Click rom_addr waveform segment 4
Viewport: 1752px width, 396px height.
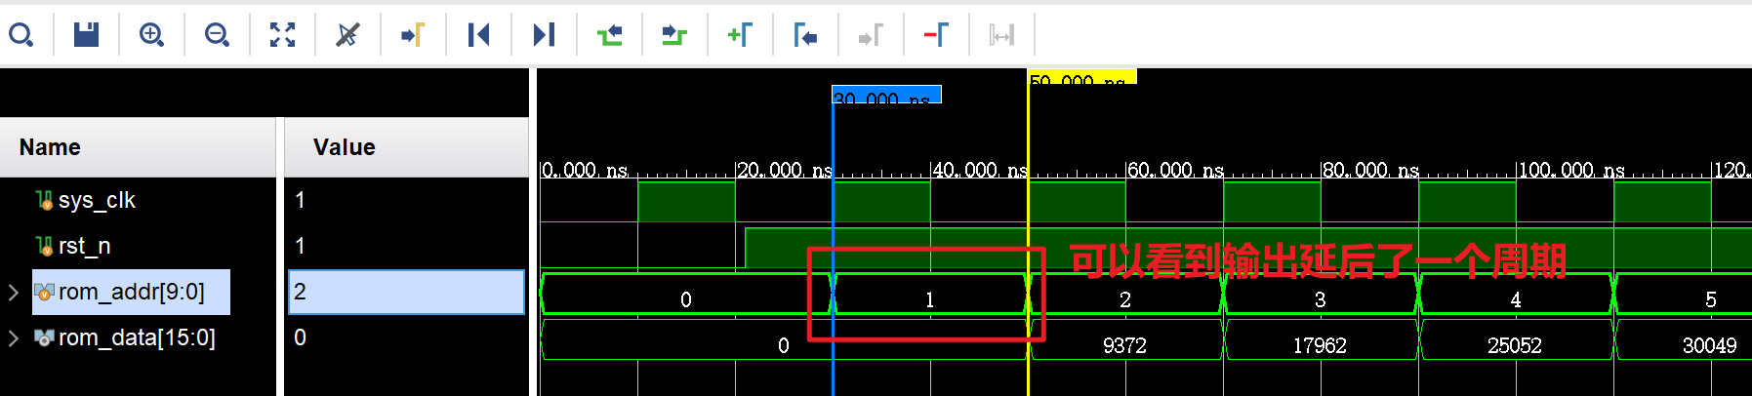1516,294
